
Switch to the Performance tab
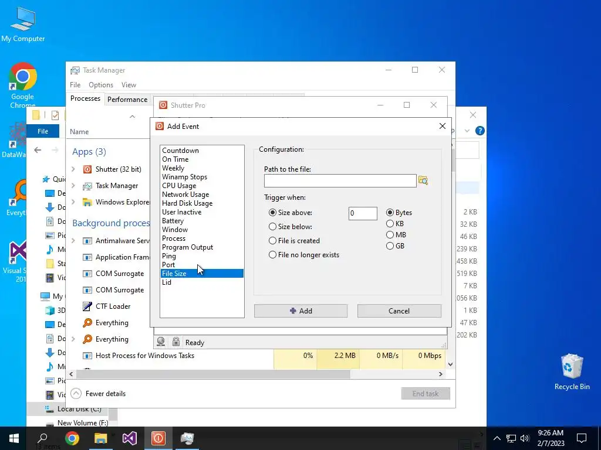coord(127,100)
